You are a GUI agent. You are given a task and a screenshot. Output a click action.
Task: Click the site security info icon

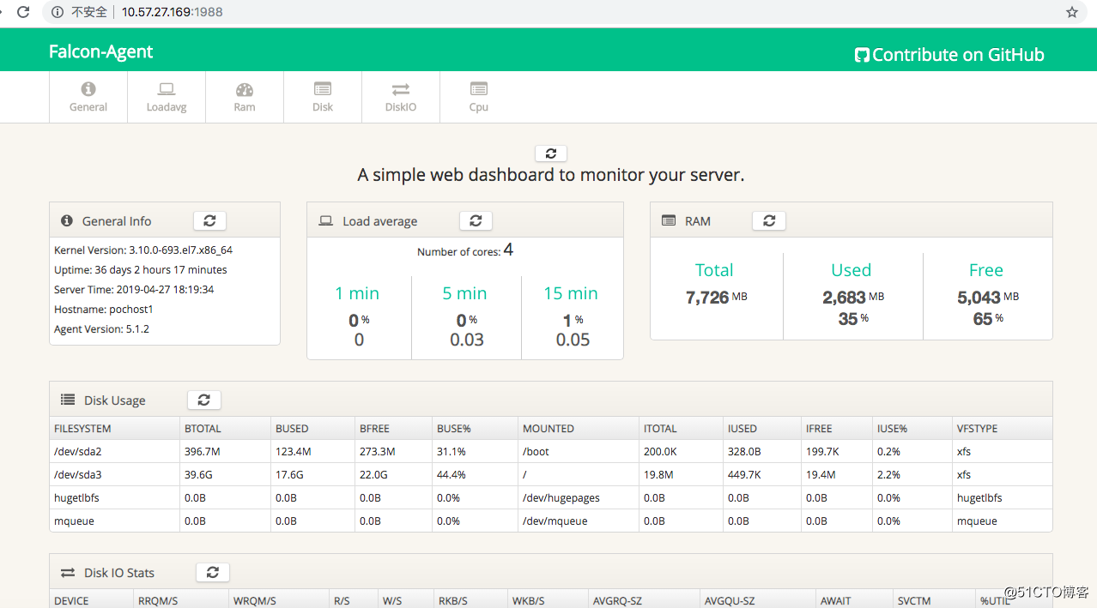pyautogui.click(x=58, y=12)
